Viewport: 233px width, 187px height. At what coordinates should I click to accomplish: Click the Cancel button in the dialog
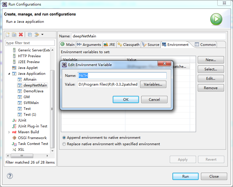tap(154, 100)
